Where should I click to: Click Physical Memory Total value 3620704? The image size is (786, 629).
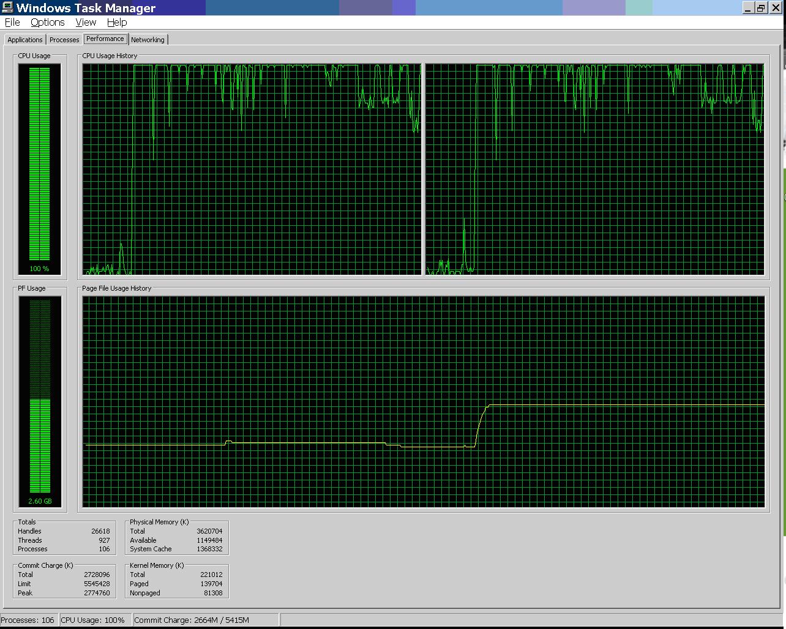pos(209,531)
